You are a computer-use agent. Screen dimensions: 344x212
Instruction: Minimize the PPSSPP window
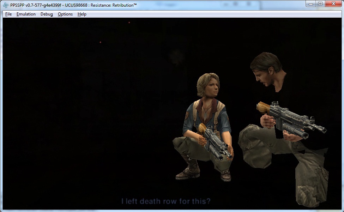[x=311, y=4]
